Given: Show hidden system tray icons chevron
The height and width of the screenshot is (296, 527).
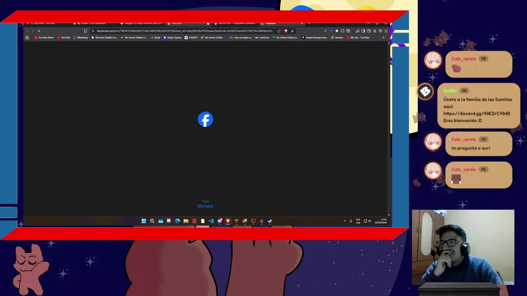Looking at the screenshot, I should click(x=345, y=221).
